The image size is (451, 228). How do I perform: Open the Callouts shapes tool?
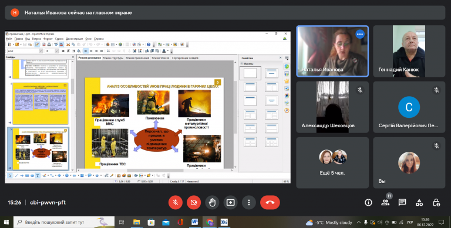[90, 175]
